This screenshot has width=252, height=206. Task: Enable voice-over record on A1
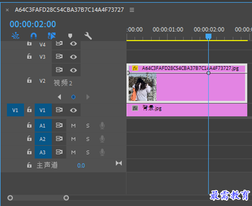(102, 126)
